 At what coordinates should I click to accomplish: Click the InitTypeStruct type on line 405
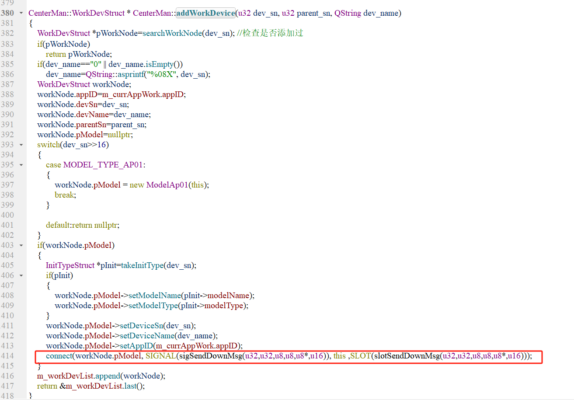tap(70, 265)
